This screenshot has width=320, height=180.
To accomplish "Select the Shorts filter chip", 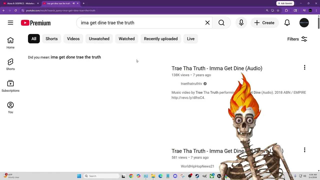I will pos(51,39).
